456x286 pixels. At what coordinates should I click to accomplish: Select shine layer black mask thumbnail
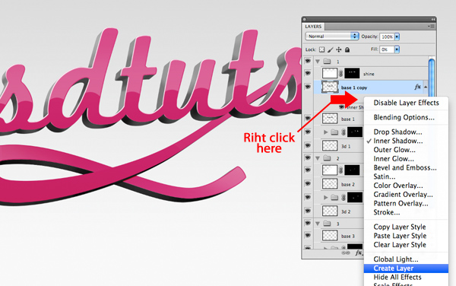pos(352,74)
